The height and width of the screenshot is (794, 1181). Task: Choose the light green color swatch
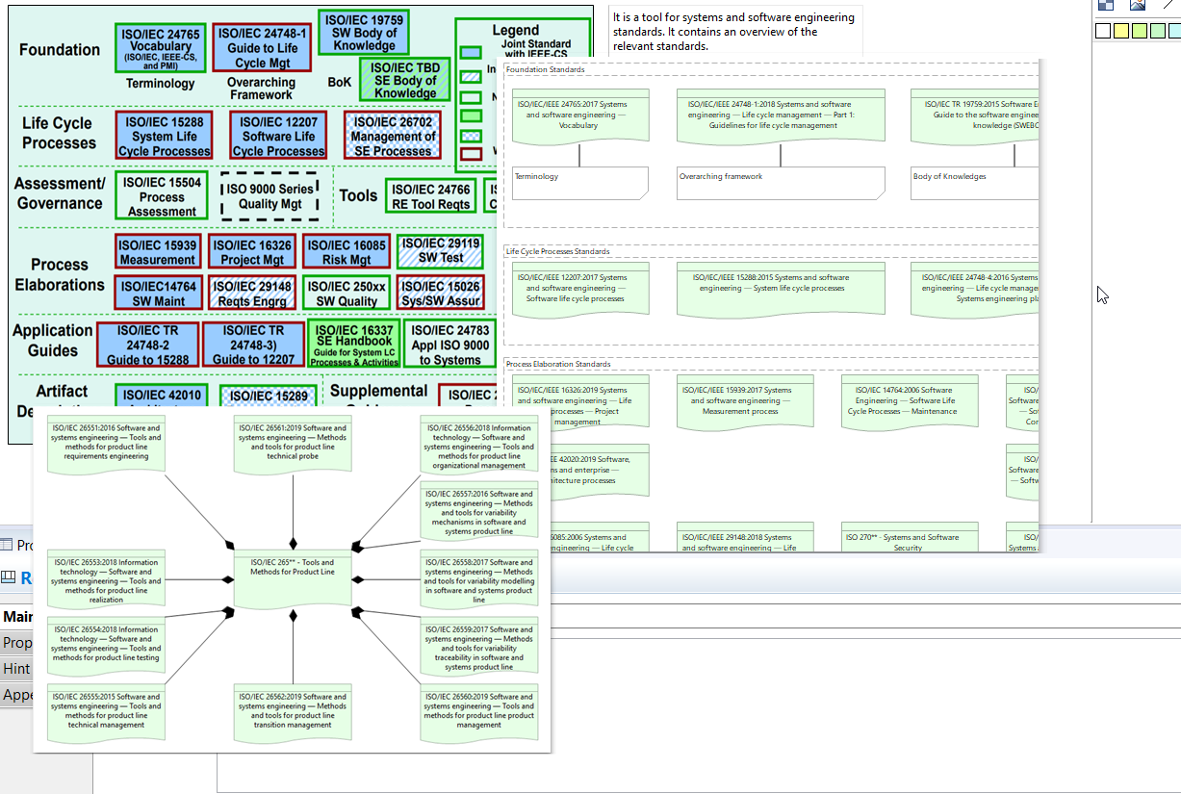(1142, 31)
